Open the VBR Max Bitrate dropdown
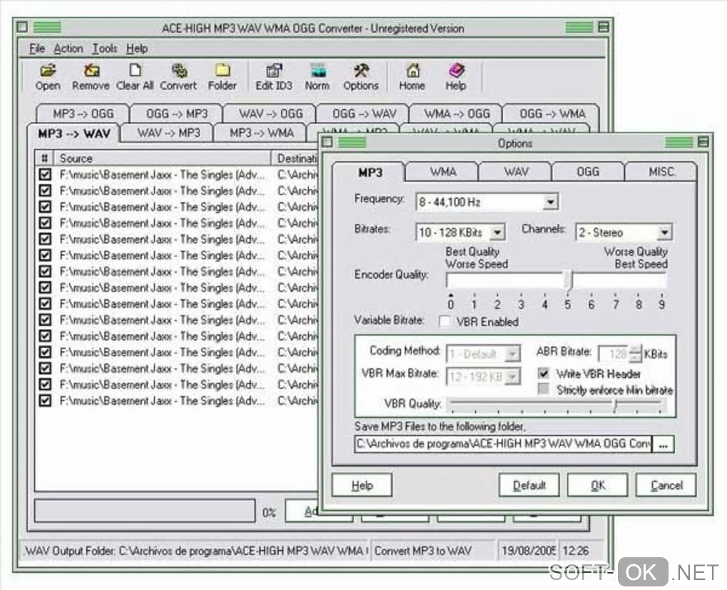The height and width of the screenshot is (590, 727). (512, 377)
